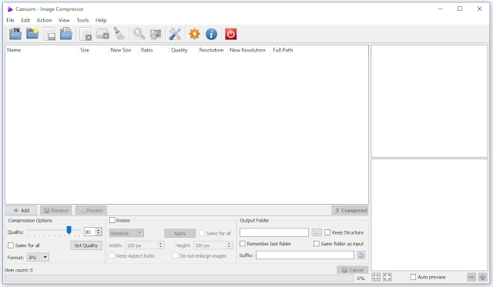
Task: Enable Keep Structure checkbox
Action: point(327,232)
